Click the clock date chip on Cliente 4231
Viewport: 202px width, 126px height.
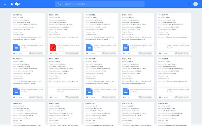coord(109,97)
